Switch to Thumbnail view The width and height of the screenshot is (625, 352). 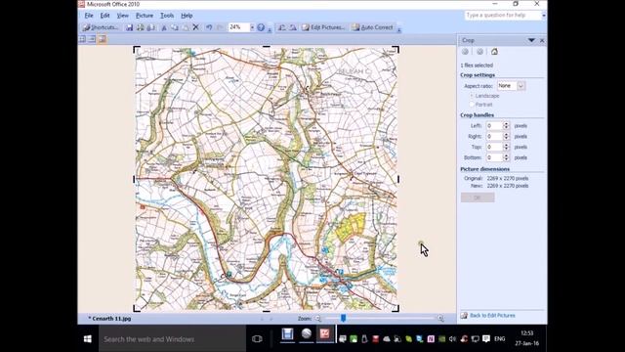[82, 39]
